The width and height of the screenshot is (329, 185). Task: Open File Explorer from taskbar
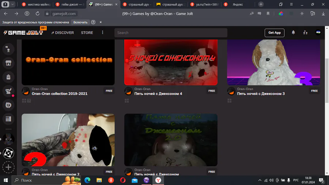(x=99, y=180)
